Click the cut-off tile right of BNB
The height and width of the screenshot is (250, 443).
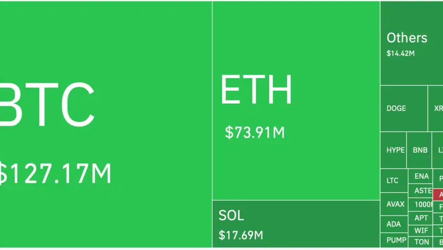438,150
